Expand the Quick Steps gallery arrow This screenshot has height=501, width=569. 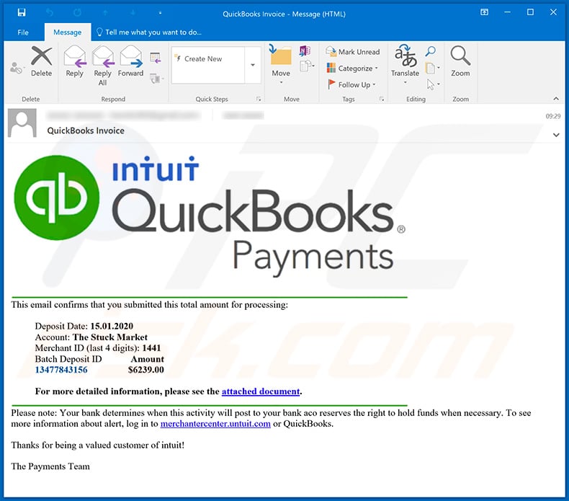253,65
